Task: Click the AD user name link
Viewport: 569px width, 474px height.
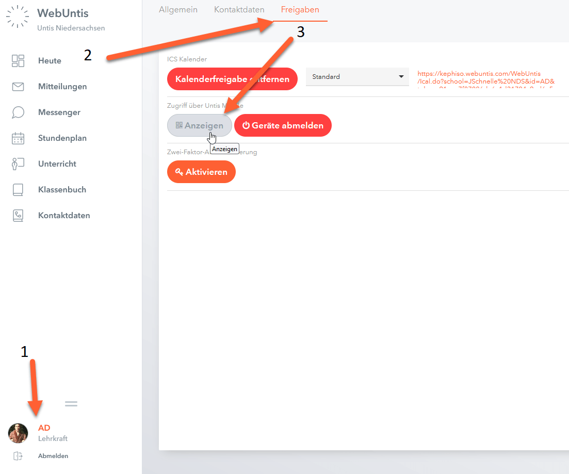Action: (x=44, y=428)
